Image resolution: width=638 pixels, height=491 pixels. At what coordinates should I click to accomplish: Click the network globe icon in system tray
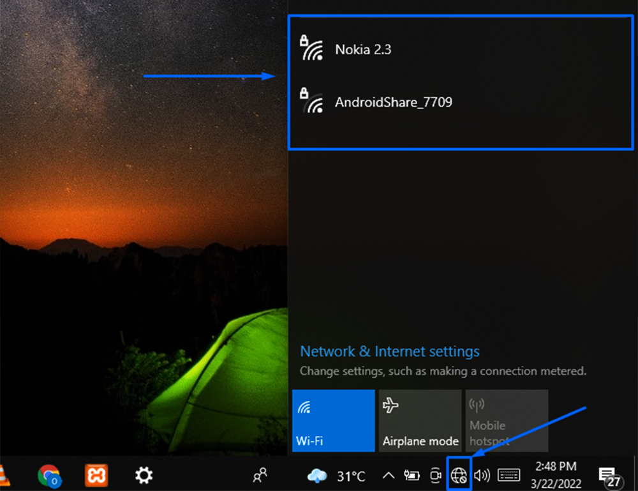pos(459,475)
